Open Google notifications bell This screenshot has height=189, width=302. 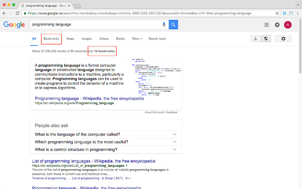[277, 25]
